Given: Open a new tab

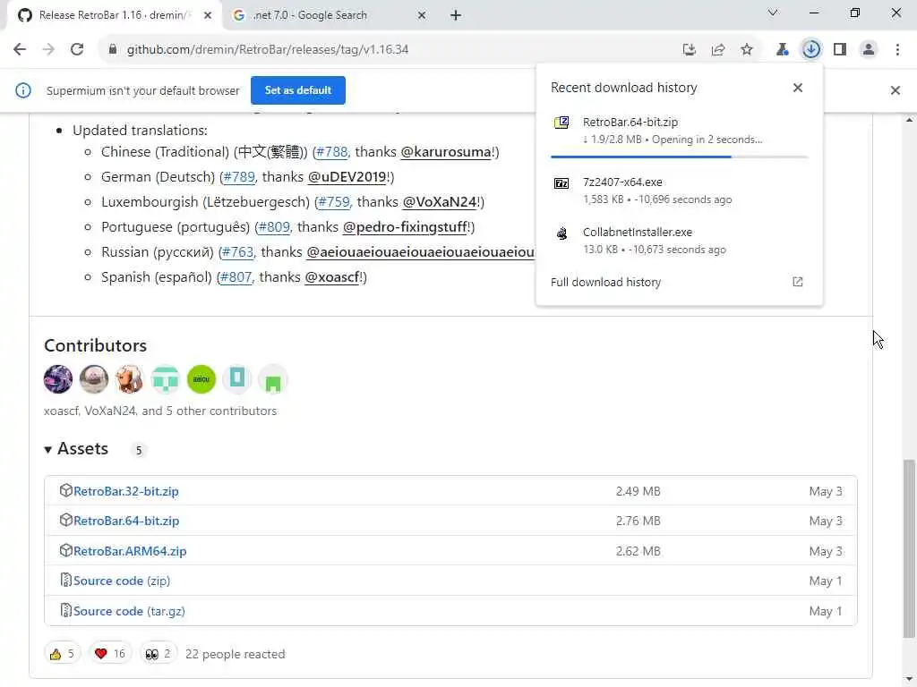Looking at the screenshot, I should [x=456, y=16].
